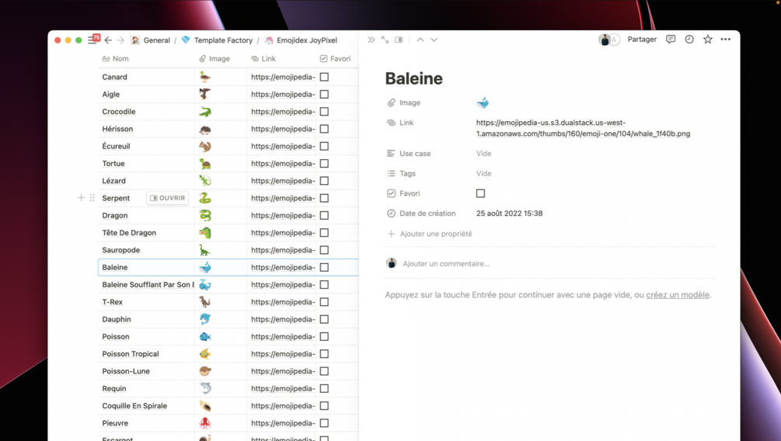Screen dimensions: 781x441
Task: Click the créez un modèle link
Action: point(678,295)
